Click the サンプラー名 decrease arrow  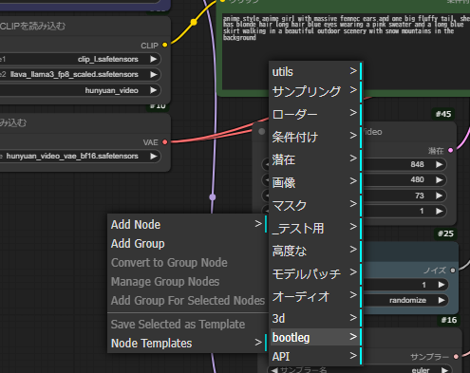pyautogui.click(x=274, y=370)
